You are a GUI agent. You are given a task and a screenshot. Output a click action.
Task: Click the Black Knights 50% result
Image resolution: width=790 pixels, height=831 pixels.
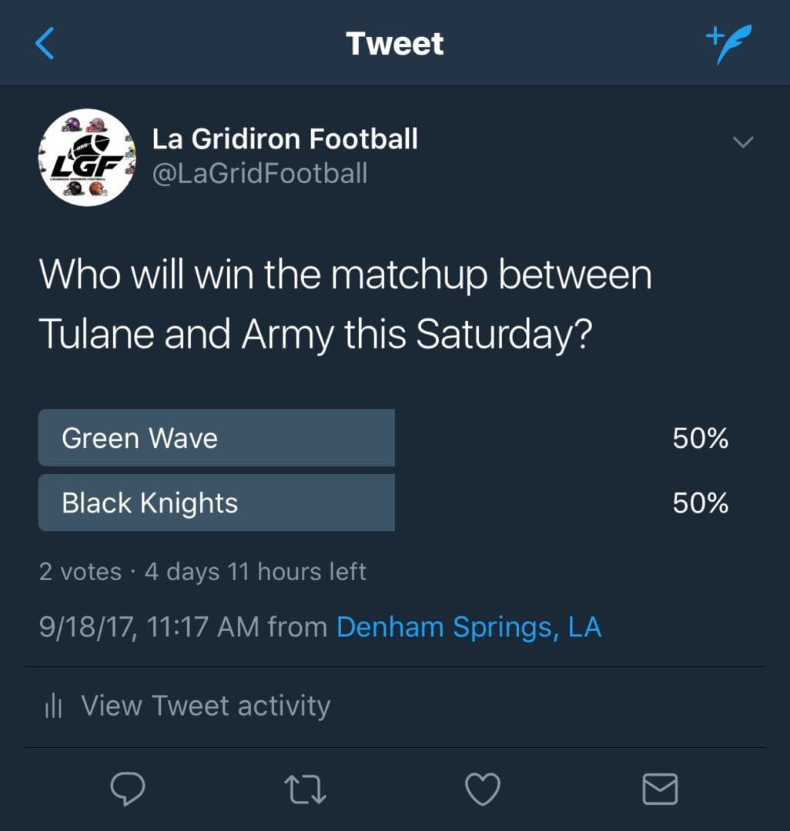click(x=701, y=503)
